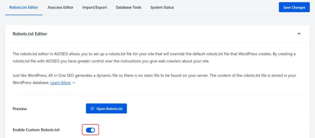Click the Preview label
Image resolution: width=315 pixels, height=138 pixels.
[x=20, y=109]
